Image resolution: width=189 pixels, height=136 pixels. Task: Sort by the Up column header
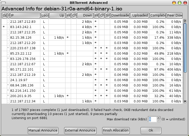click(57, 15)
